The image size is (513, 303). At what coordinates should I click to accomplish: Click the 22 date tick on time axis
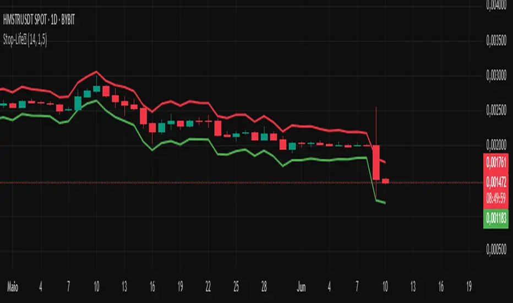(x=208, y=287)
